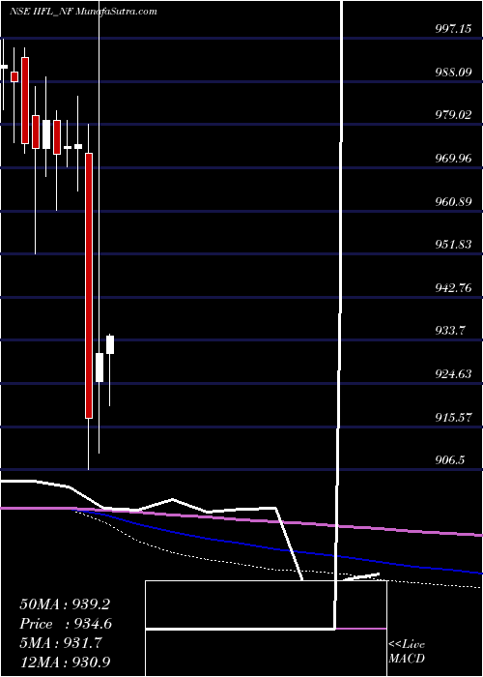This screenshot has height=677, width=483.
Task: Click the 915.57 price axis label
Action: click(453, 417)
